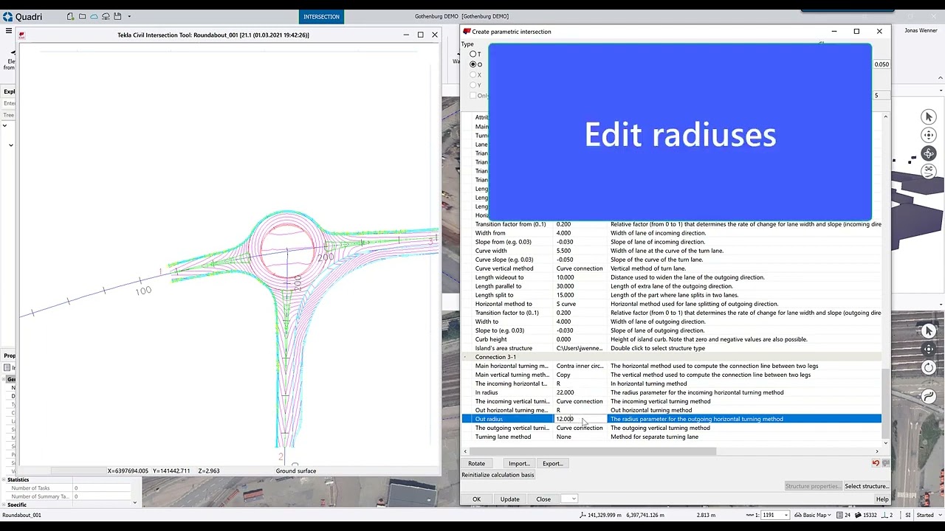This screenshot has width=945, height=531.
Task: Click the Curb height value 0.000 cell
Action: point(580,339)
